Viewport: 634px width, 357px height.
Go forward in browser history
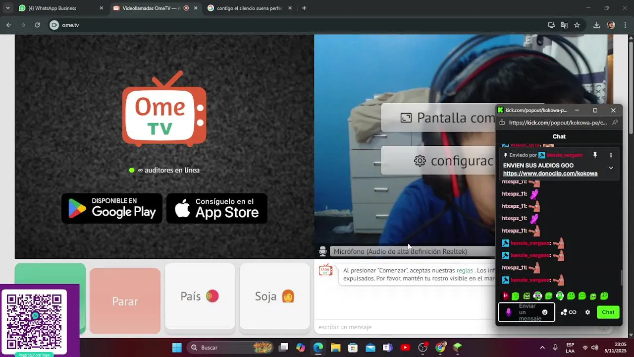point(23,25)
